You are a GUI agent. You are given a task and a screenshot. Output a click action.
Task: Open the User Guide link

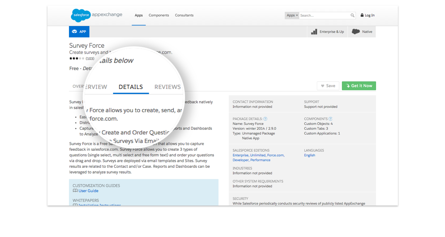pyautogui.click(x=88, y=191)
